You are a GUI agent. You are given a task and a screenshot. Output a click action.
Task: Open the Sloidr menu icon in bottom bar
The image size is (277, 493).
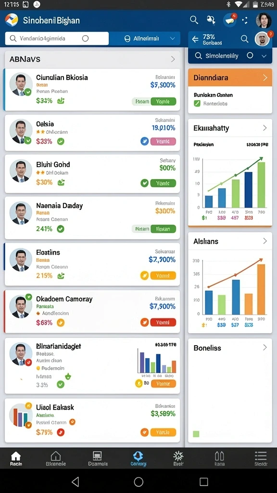pos(261,458)
